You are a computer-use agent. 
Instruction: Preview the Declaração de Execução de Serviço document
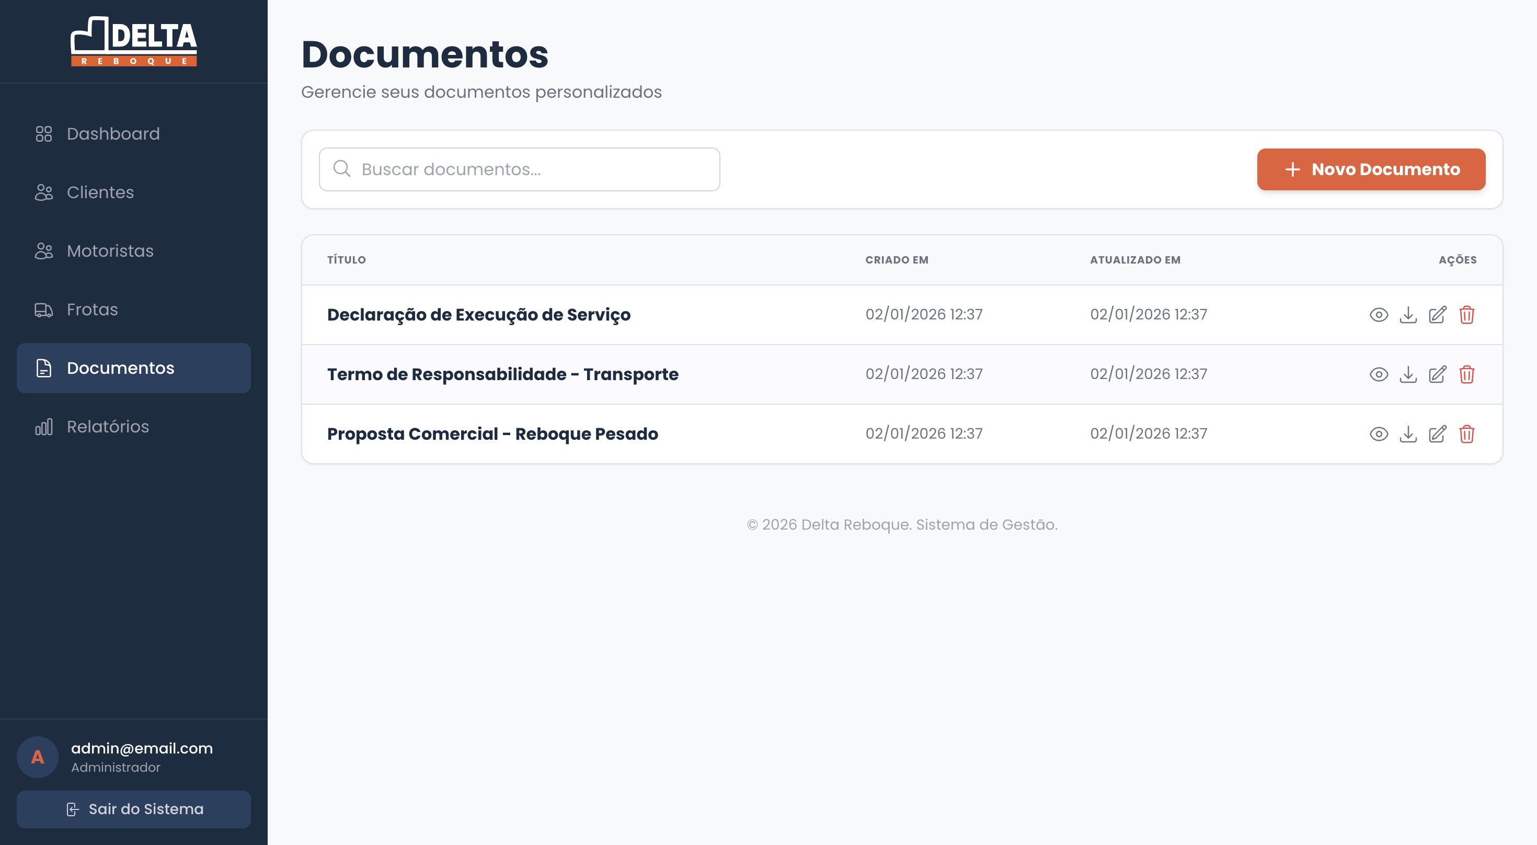(1379, 314)
